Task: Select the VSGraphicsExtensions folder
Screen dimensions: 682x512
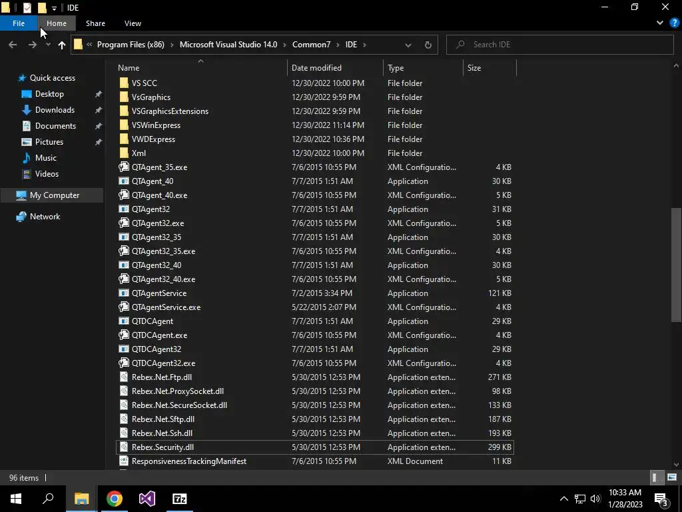Action: point(170,111)
